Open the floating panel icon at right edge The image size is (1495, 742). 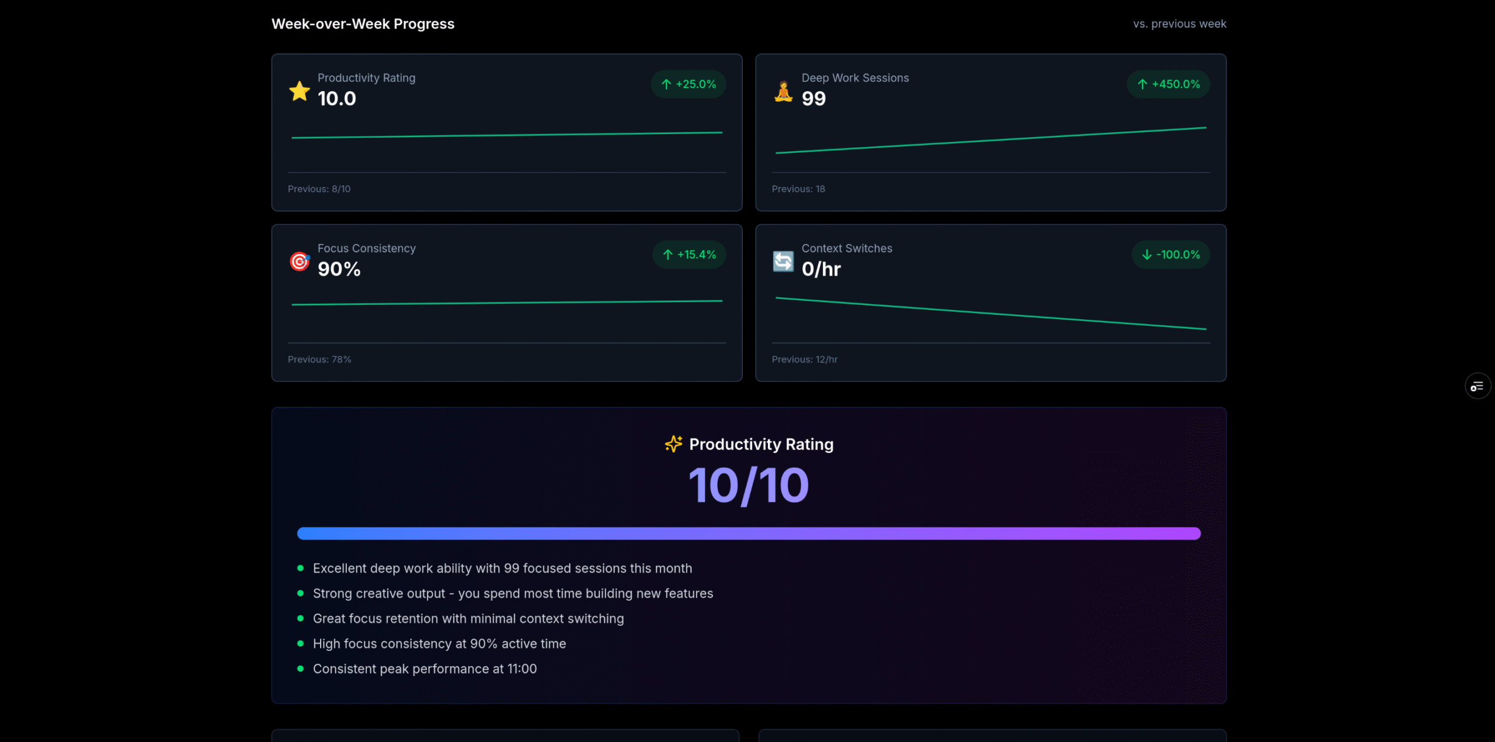[x=1477, y=386]
